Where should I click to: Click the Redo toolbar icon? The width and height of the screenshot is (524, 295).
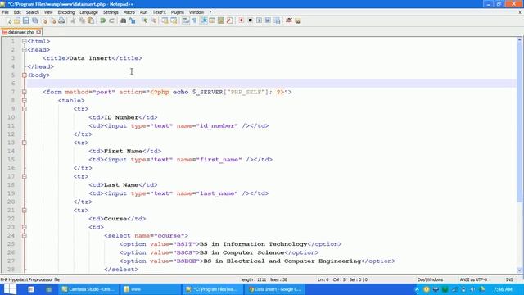111,20
